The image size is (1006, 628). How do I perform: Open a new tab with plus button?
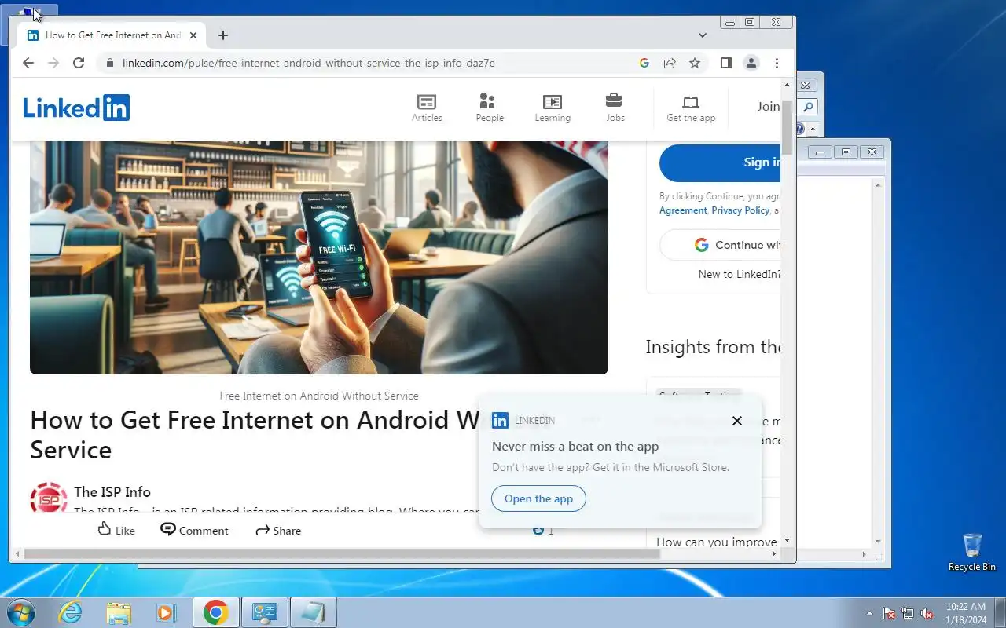point(223,35)
